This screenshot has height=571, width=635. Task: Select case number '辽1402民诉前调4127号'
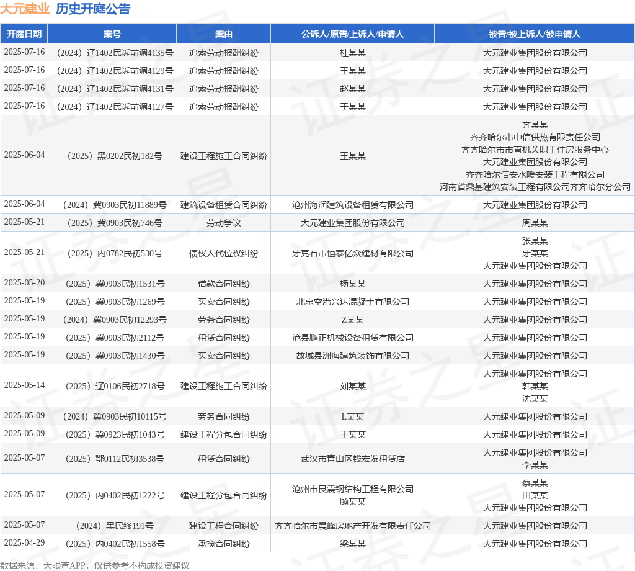click(130, 107)
